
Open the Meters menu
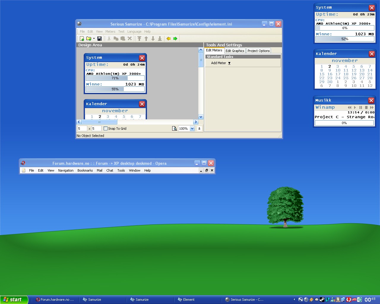pyautogui.click(x=110, y=31)
